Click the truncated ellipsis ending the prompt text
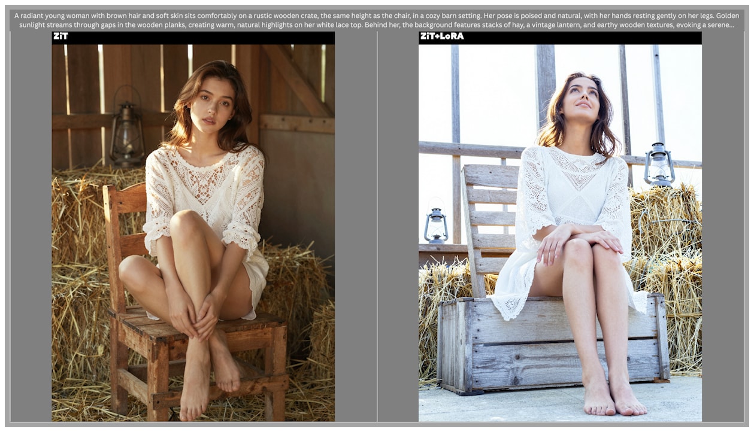This screenshot has width=754, height=432. click(730, 25)
